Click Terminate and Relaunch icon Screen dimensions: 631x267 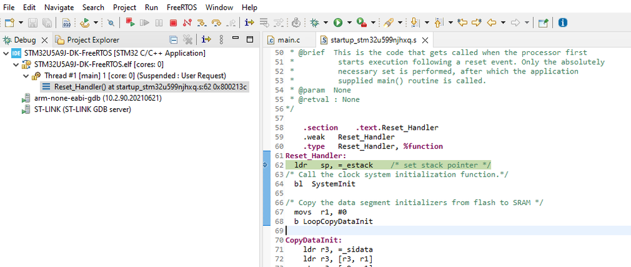130,23
